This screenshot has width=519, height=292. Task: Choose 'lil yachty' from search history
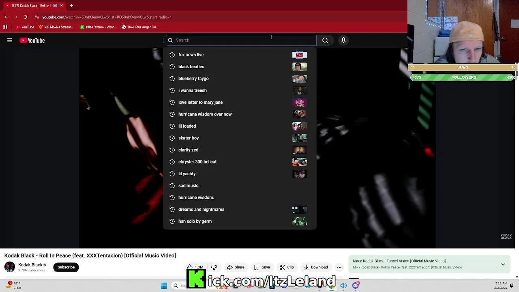point(239,174)
